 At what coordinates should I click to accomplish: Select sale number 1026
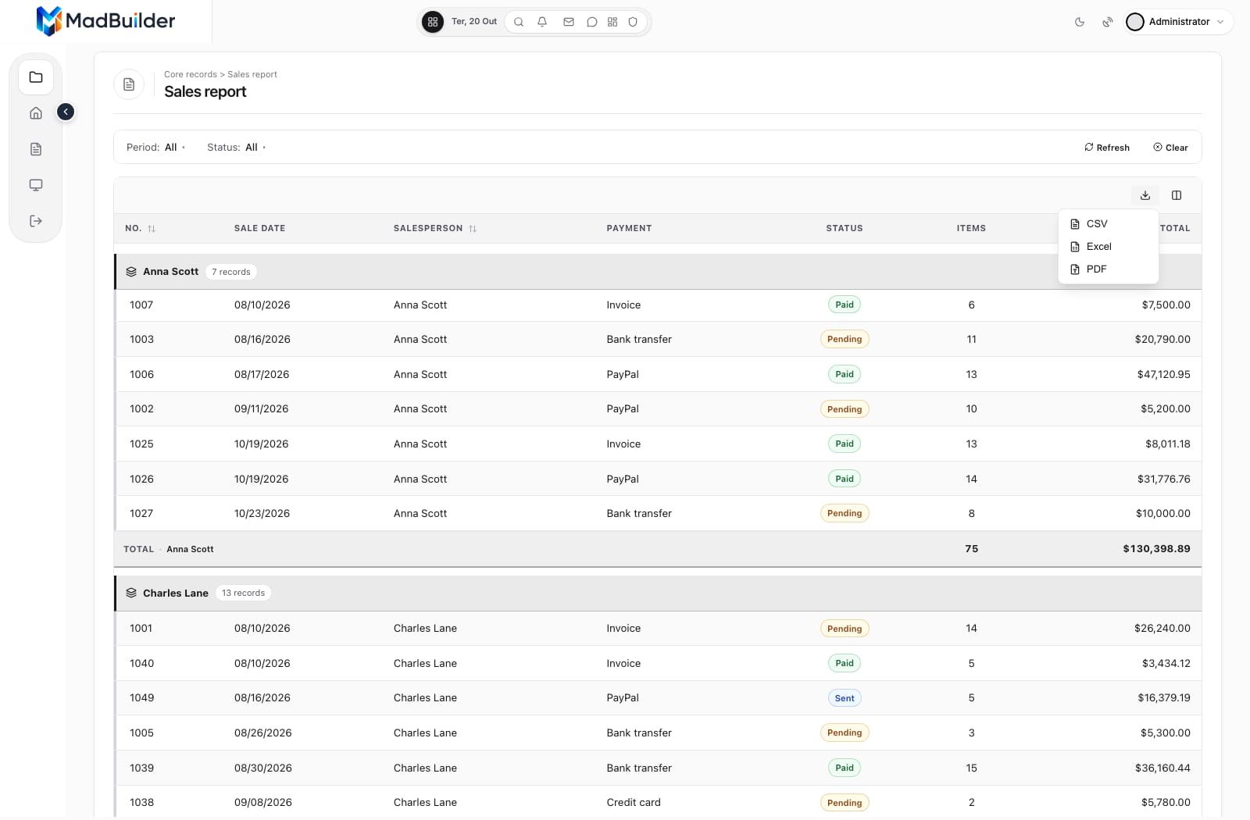pyautogui.click(x=141, y=479)
